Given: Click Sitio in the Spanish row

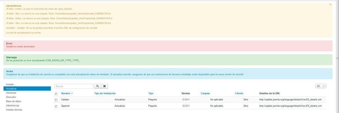Looking at the screenshot, I should 246,106.
